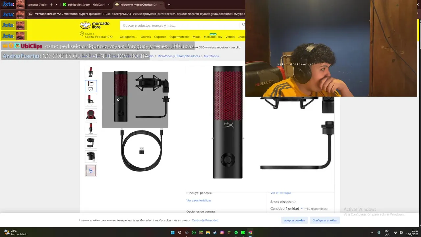The width and height of the screenshot is (421, 237).
Task: Mute the audio-playing vamonos tab
Action: [51, 5]
